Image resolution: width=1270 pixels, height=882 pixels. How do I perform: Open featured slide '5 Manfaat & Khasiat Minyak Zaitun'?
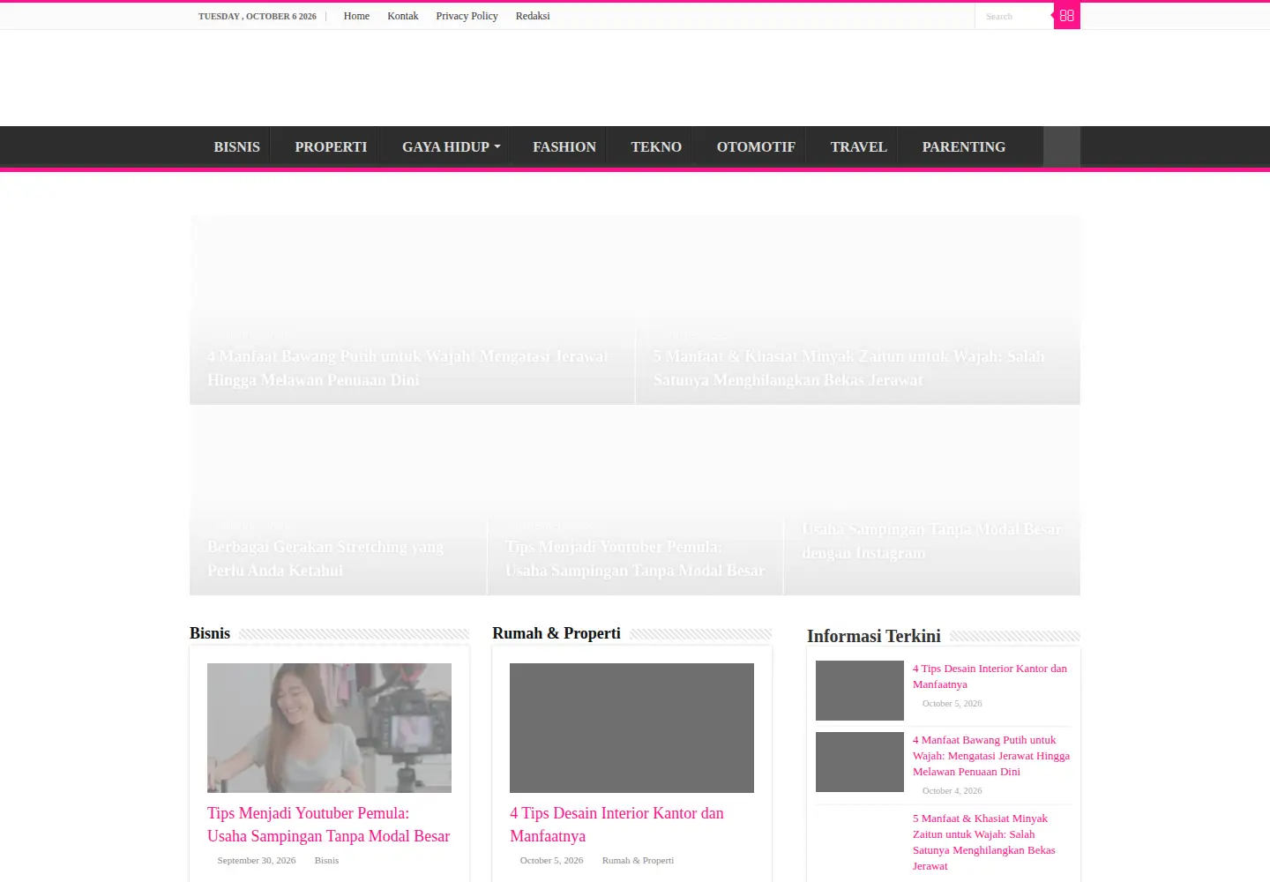coord(848,368)
